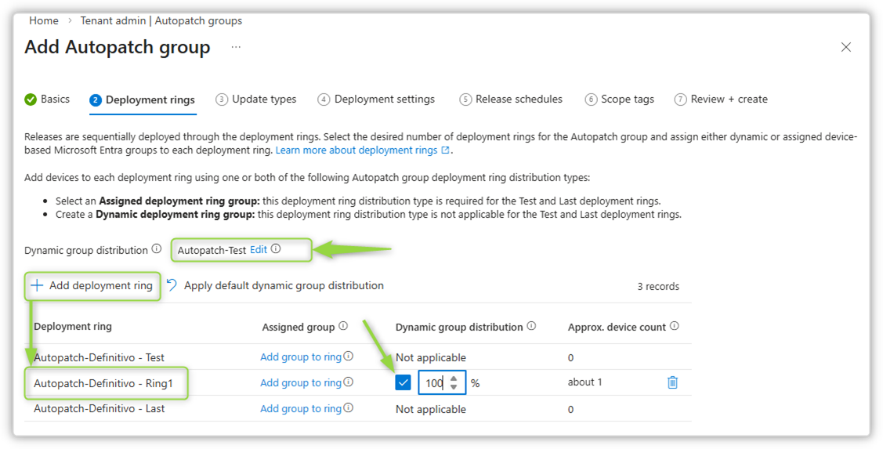Viewport: 883px width, 449px height.
Task: Open the ellipsis menu beside Add Autopatch group
Action: 236,48
